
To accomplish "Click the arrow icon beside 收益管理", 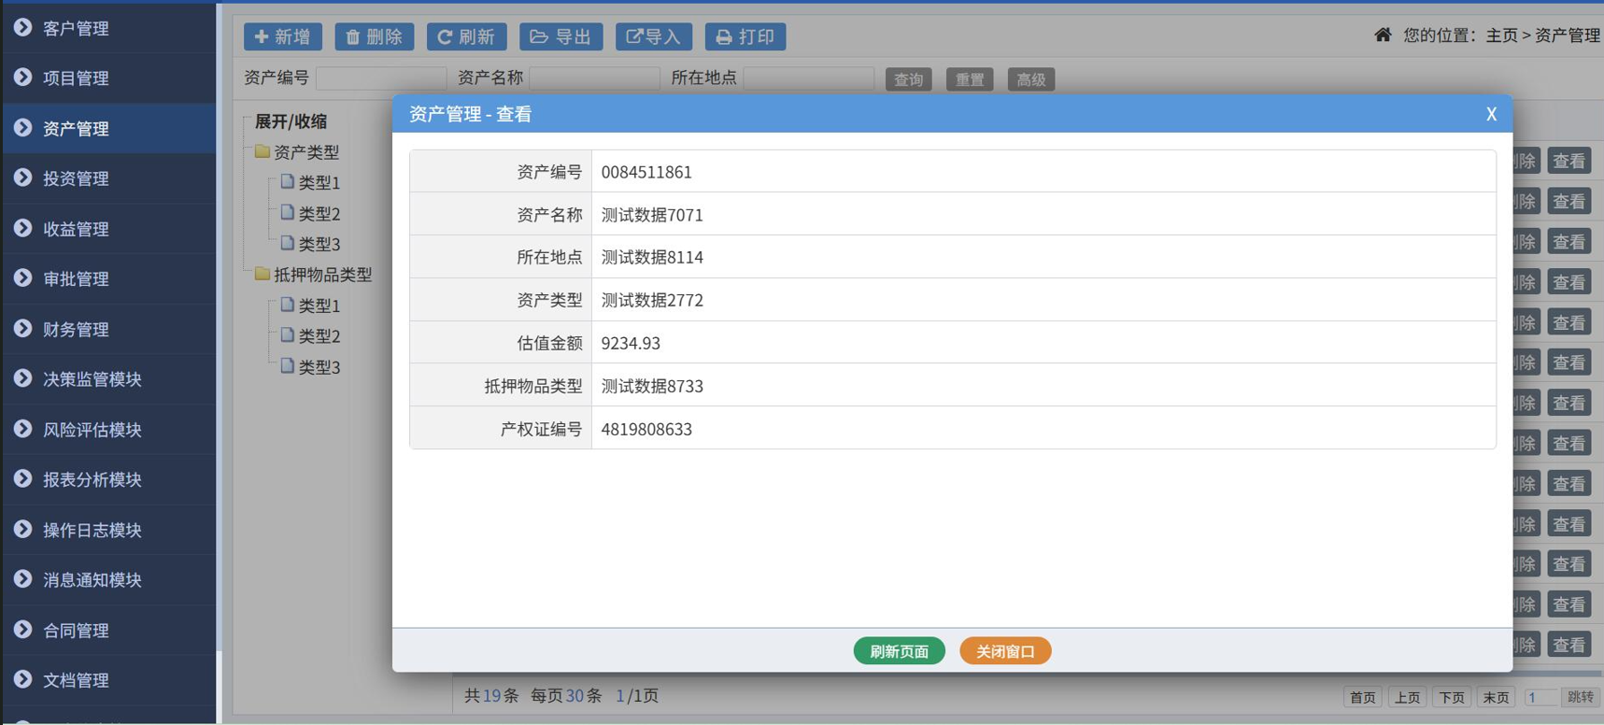I will pyautogui.click(x=23, y=228).
